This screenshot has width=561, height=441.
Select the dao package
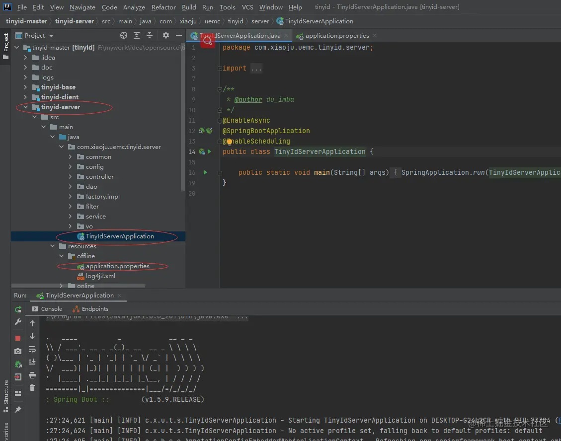[x=91, y=186]
